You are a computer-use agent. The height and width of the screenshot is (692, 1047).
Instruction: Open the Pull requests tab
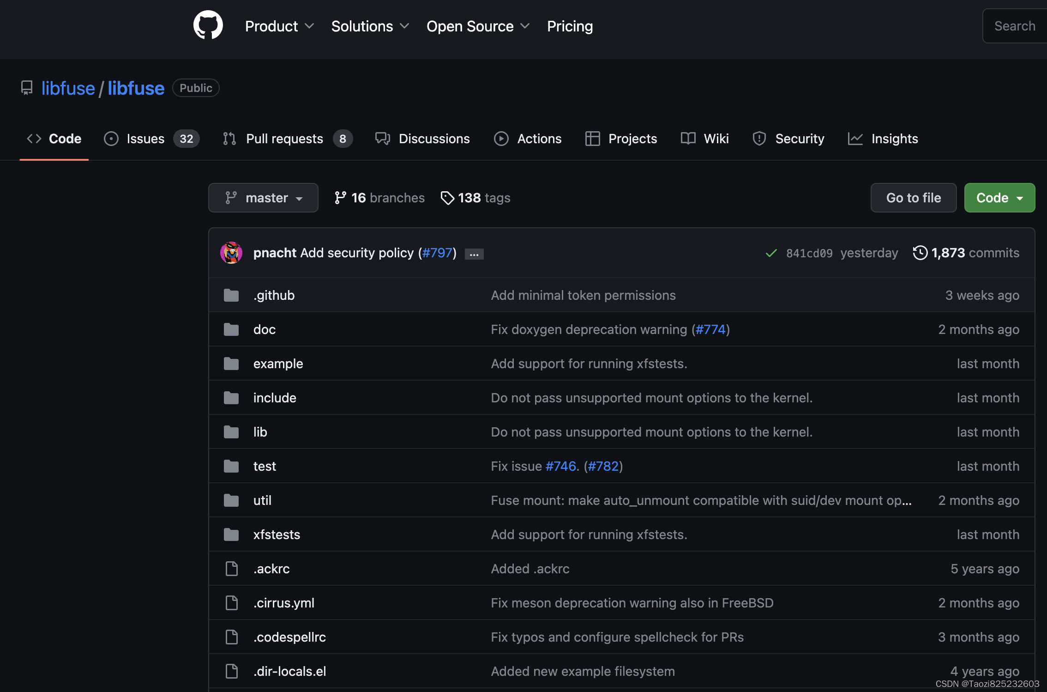(x=287, y=139)
